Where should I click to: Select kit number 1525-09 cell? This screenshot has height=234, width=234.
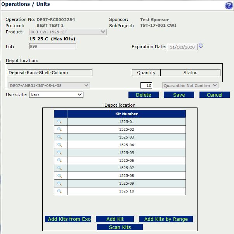click(x=127, y=184)
